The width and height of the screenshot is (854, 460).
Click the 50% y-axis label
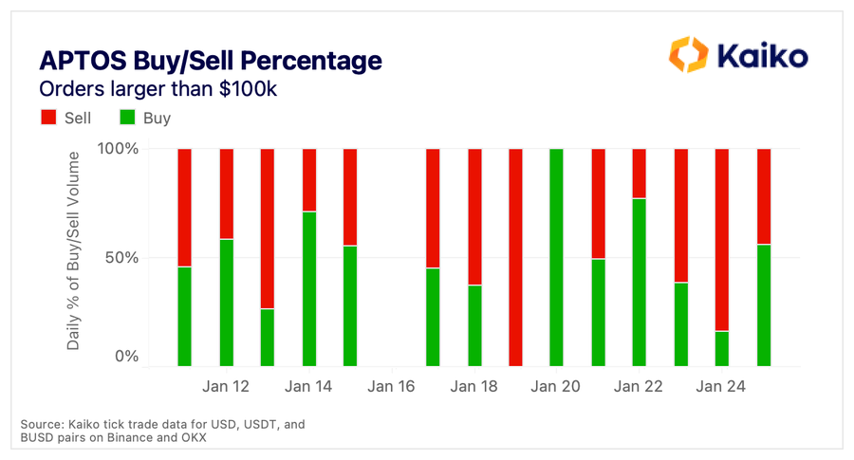[121, 257]
